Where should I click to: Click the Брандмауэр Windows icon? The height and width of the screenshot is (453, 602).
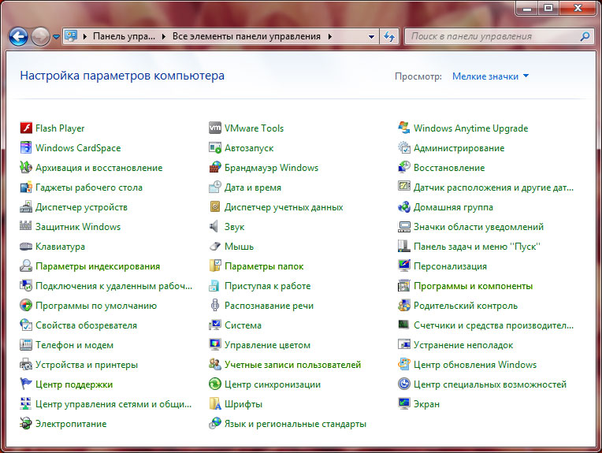coord(215,167)
